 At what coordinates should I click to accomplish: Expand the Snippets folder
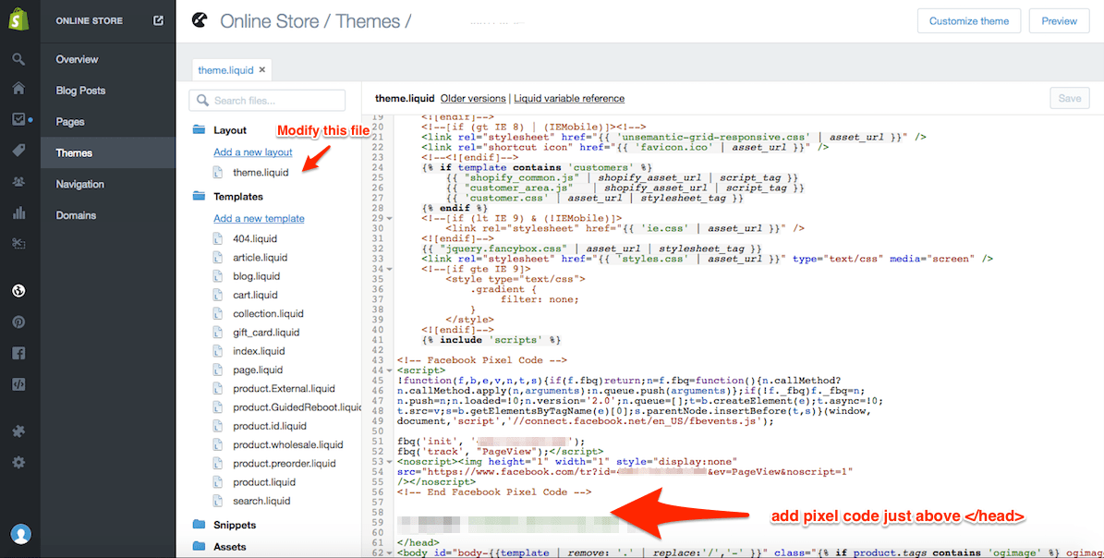(x=200, y=524)
